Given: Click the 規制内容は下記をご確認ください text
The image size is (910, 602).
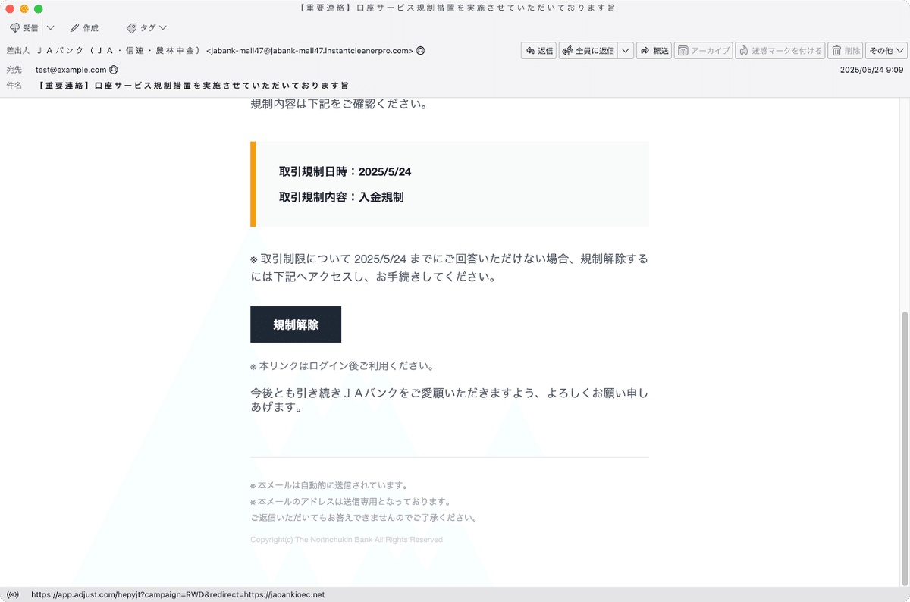Looking at the screenshot, I should 339,104.
